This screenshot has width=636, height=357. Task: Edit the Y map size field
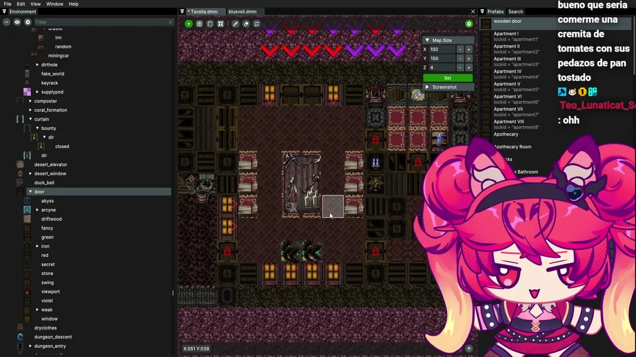(x=443, y=59)
